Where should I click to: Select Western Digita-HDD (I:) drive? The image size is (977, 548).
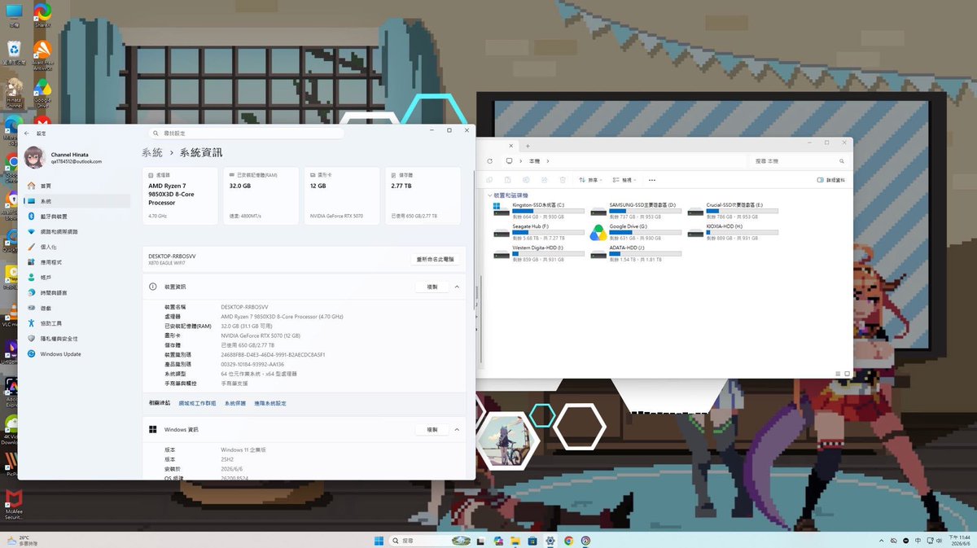539,253
